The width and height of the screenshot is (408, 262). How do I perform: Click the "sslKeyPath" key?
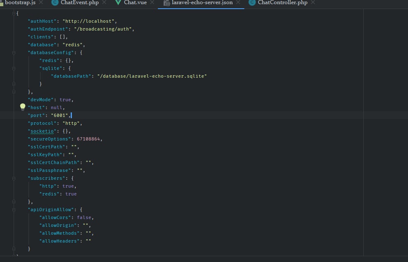45,155
